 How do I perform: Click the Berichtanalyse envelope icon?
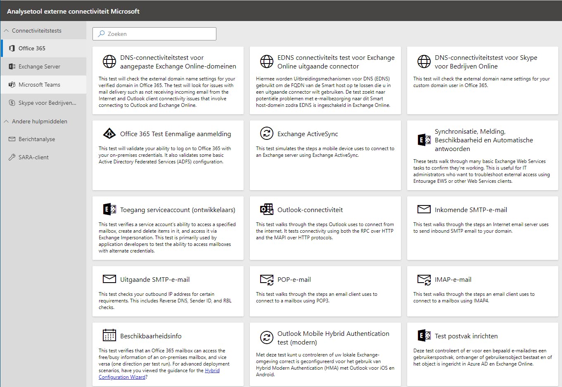point(12,139)
